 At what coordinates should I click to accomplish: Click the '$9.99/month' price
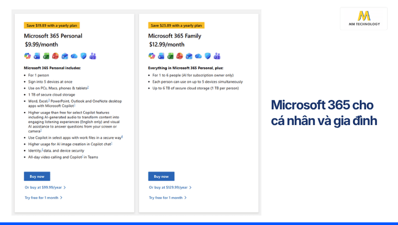pos(41,44)
